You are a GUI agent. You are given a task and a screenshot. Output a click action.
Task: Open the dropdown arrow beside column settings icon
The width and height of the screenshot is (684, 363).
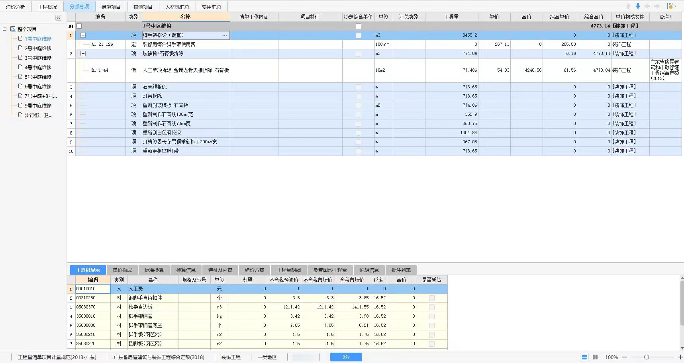tap(675, 6)
